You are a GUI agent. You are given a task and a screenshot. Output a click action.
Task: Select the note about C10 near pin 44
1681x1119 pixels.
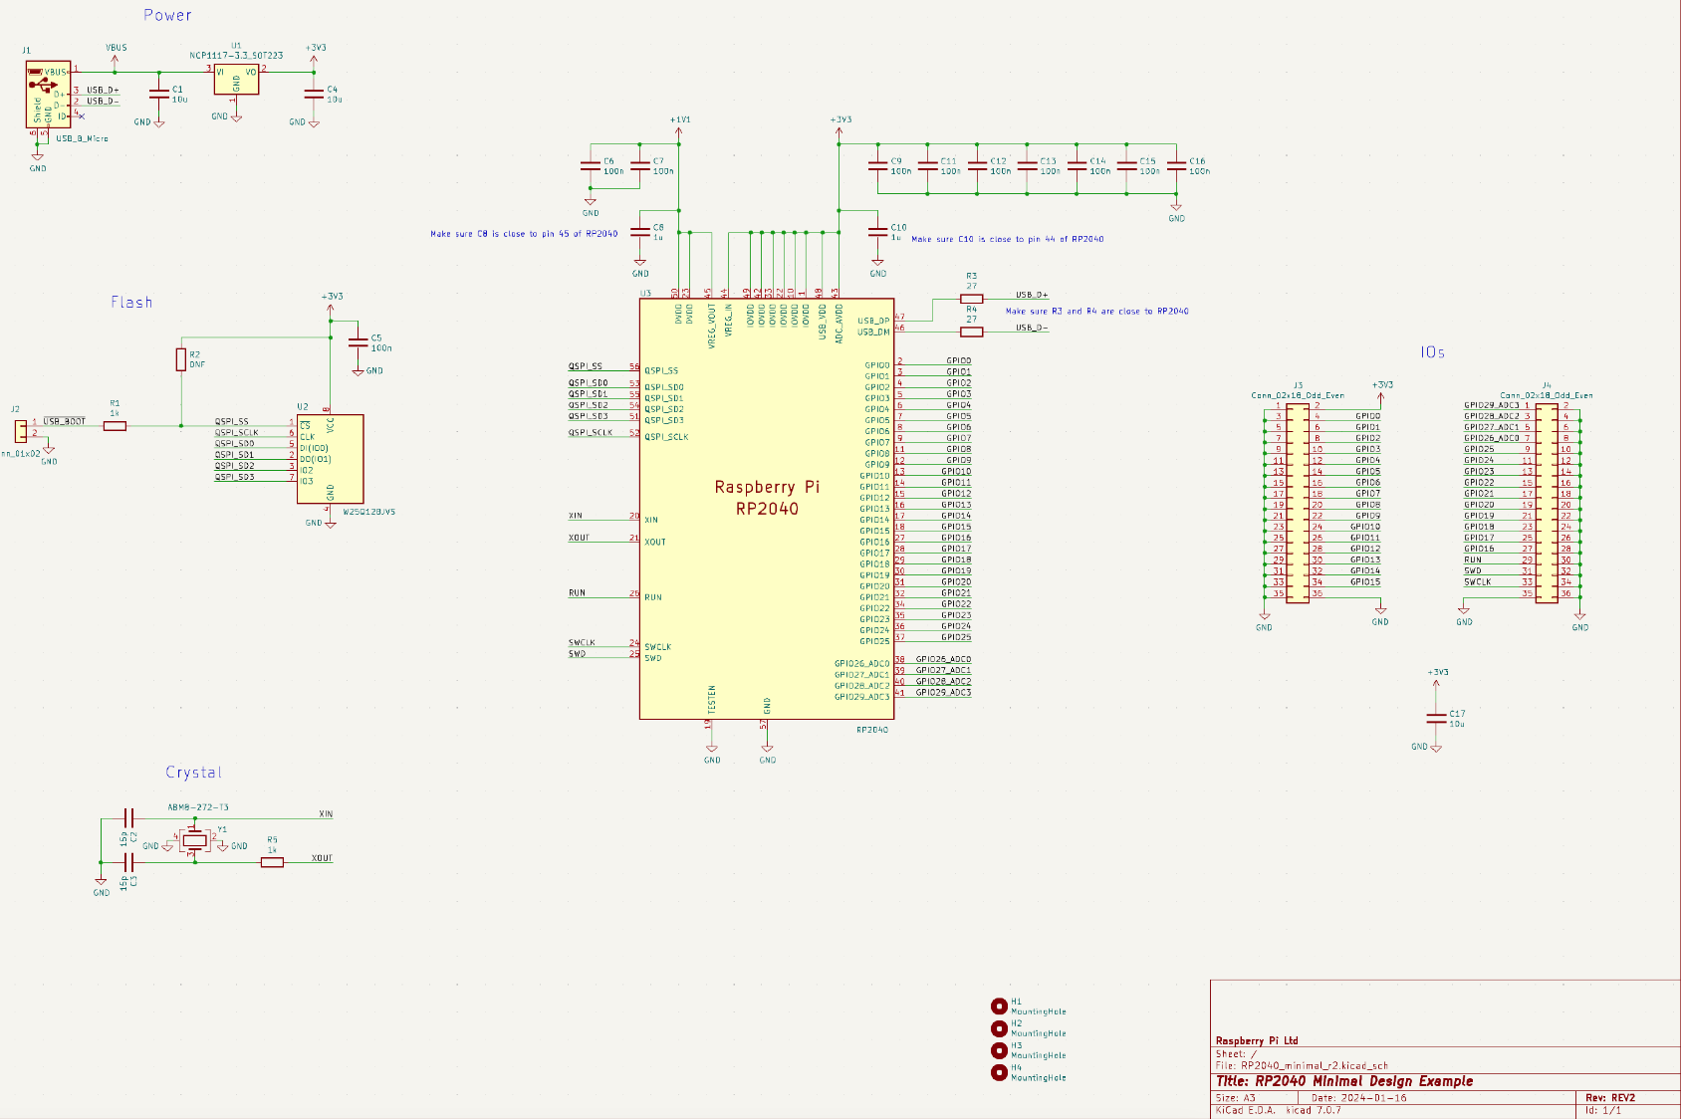point(1008,239)
